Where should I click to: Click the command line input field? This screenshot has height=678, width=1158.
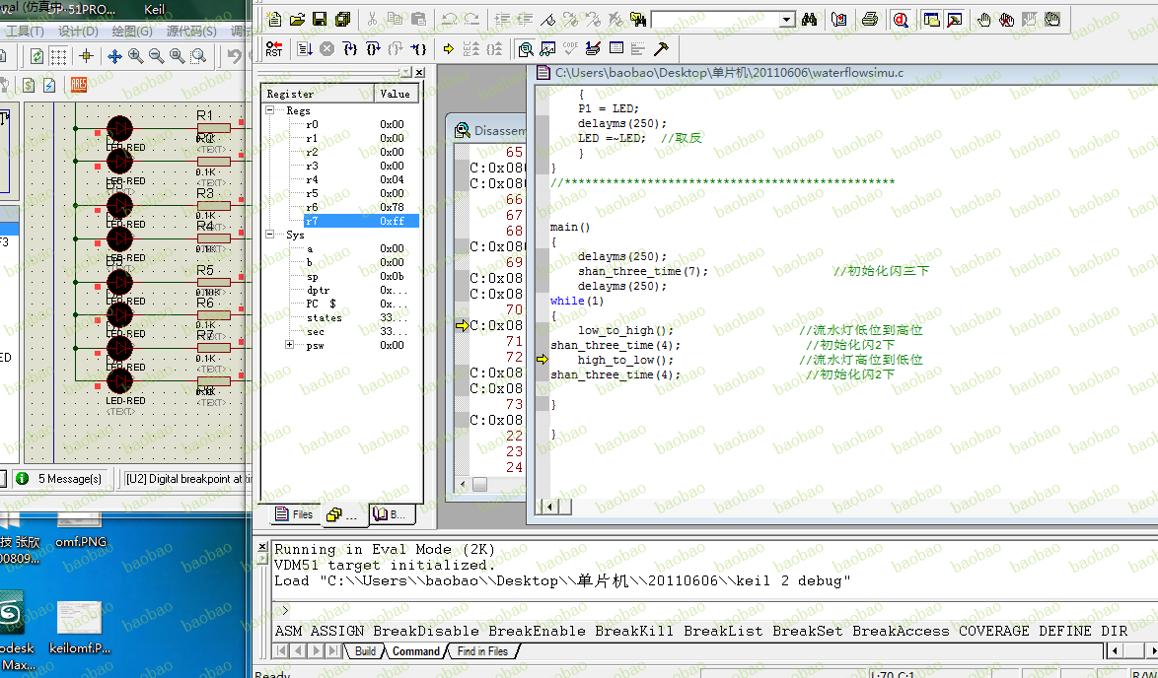[x=690, y=610]
